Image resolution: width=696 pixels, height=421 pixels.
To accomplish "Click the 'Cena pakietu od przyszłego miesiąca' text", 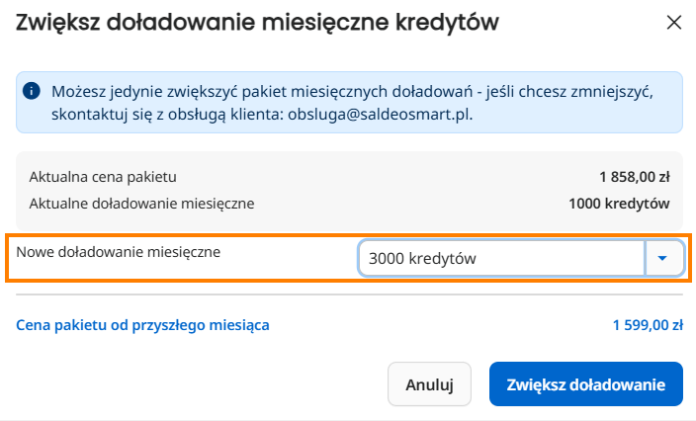I will 142,325.
